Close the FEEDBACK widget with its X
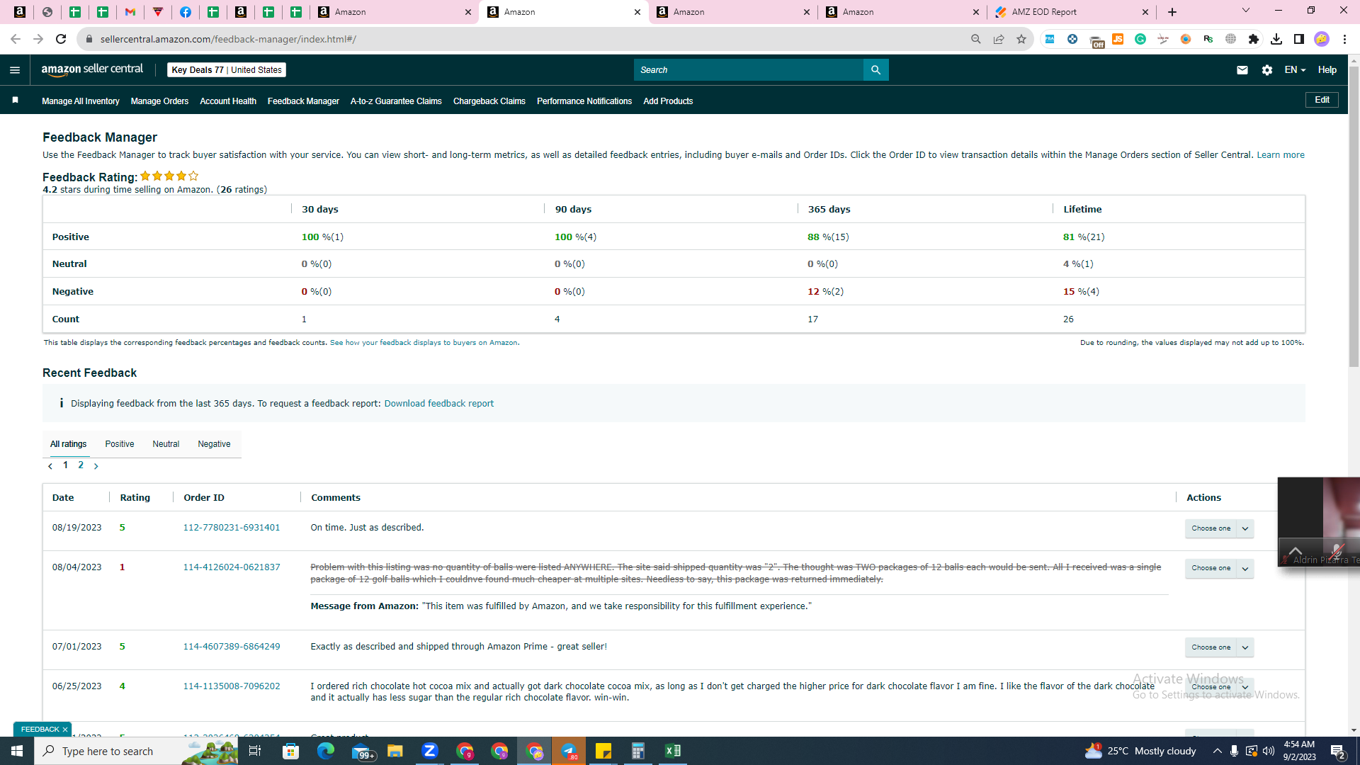Viewport: 1360px width, 765px height. (65, 730)
